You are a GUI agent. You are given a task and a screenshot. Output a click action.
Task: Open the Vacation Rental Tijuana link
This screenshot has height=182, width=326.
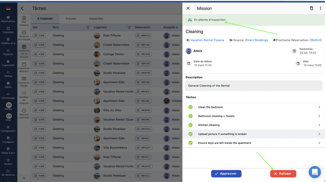tap(207, 40)
